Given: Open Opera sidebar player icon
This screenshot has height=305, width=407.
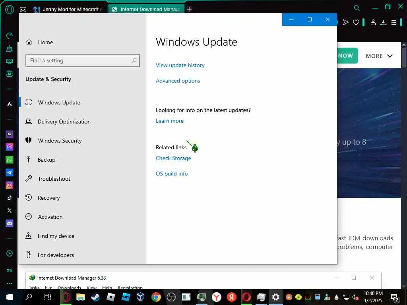Looking at the screenshot, I should click(10, 253).
